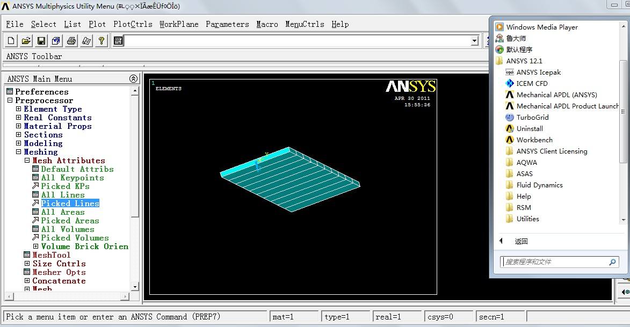630x327 pixels.
Task: Open ANSYS Icepak in start menu
Action: 538,72
